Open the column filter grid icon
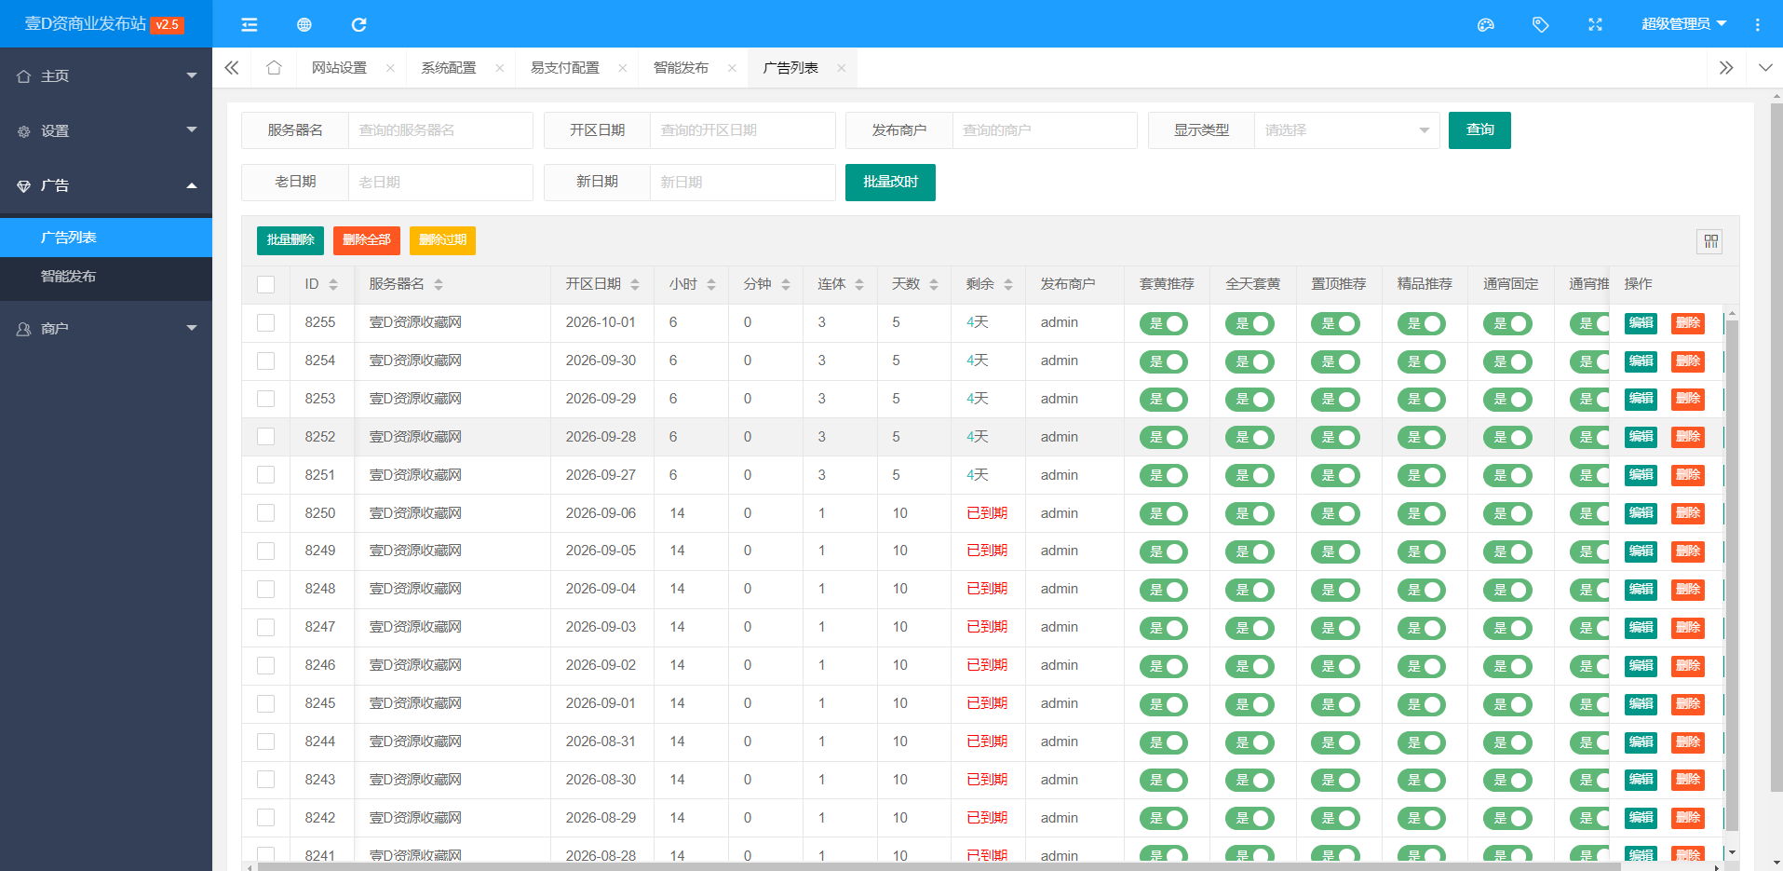1783x871 pixels. (x=1710, y=241)
